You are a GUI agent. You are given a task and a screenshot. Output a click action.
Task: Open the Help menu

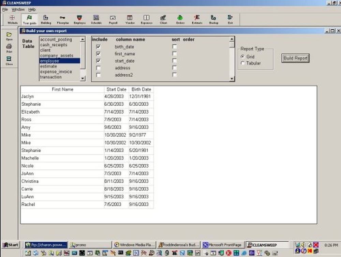pyautogui.click(x=32, y=10)
